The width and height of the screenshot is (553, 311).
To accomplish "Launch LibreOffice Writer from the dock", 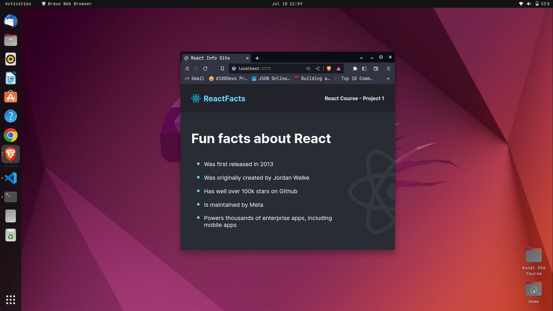I will point(11,78).
